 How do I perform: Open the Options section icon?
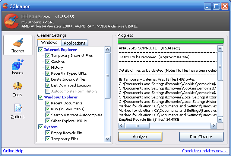pos(18,108)
